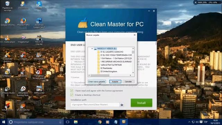Select the Mozilla Firefox desktop shortcut
Screen dimensions: 222x125
click(x=23, y=22)
